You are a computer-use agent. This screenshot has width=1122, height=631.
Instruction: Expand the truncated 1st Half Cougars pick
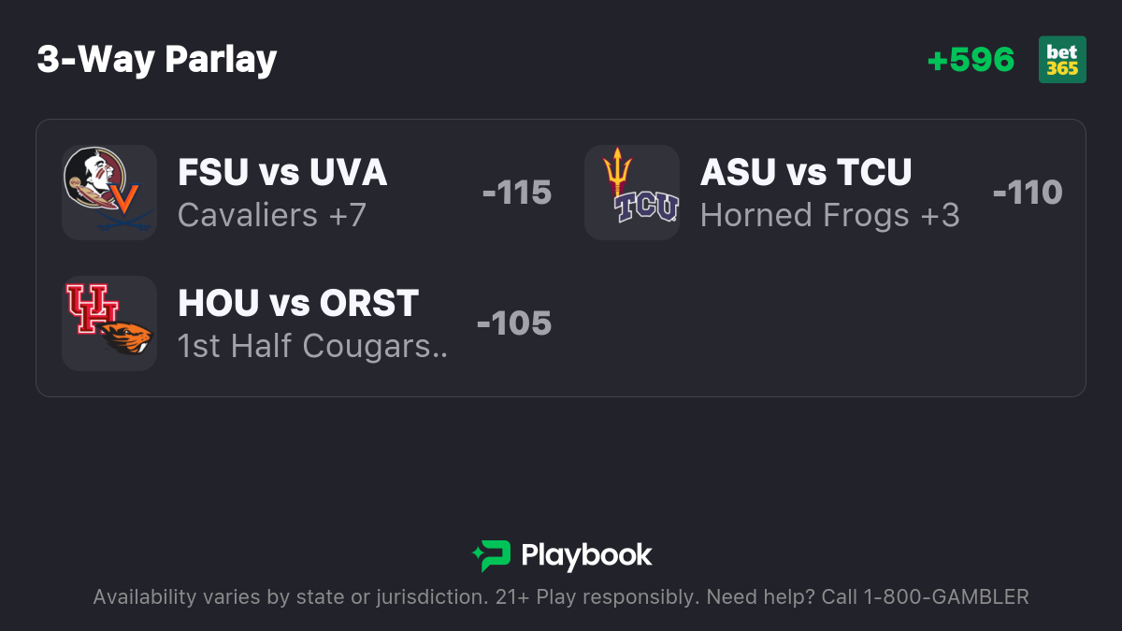click(313, 346)
